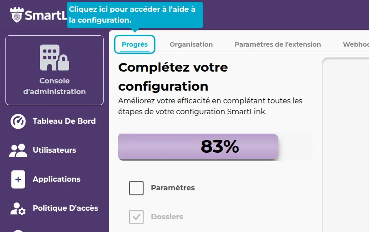Open the Organisation tab
This screenshot has height=232, width=369.
(191, 44)
